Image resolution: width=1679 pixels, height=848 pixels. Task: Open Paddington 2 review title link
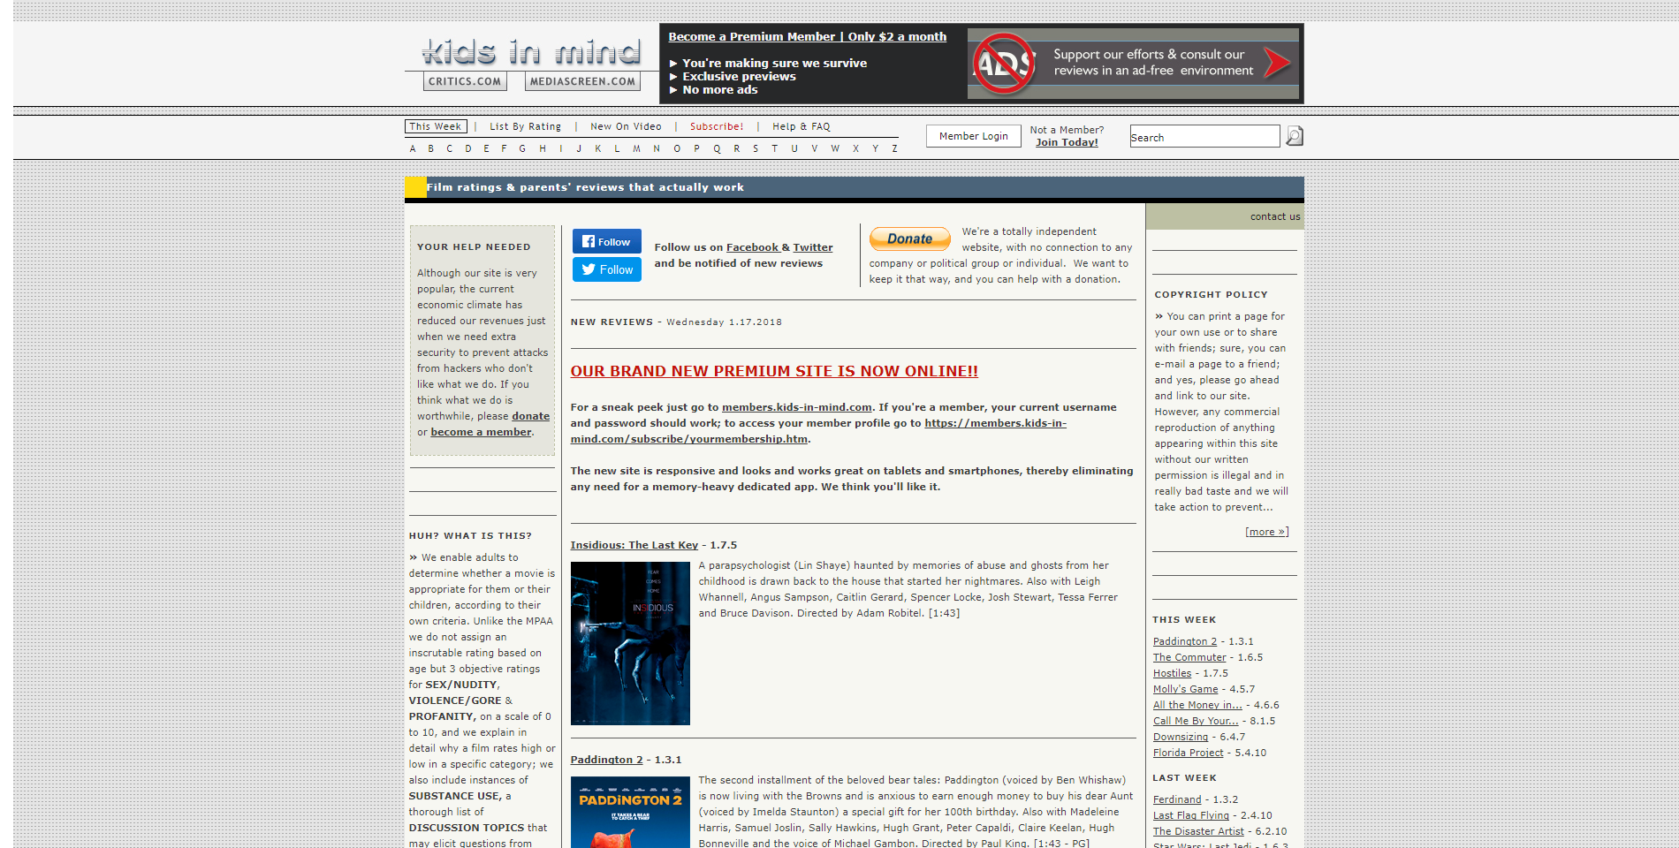[606, 760]
